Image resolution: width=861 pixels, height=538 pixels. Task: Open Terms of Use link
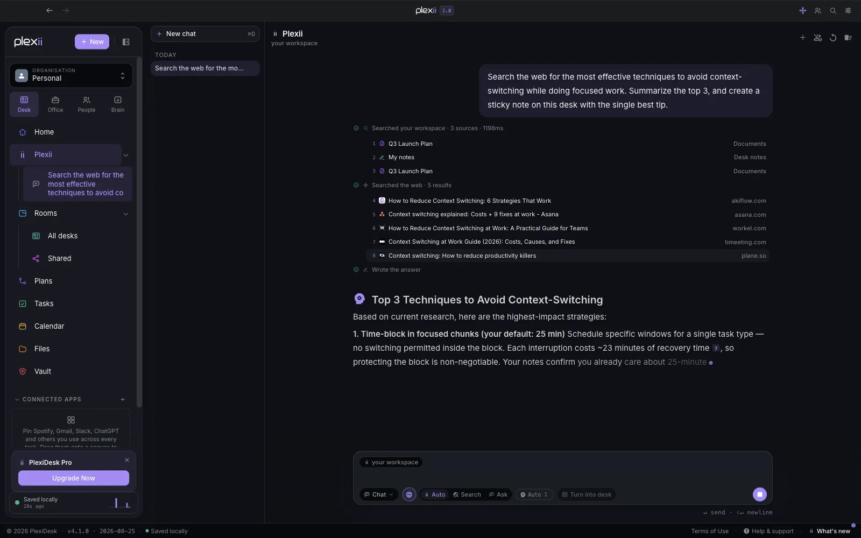click(x=710, y=531)
